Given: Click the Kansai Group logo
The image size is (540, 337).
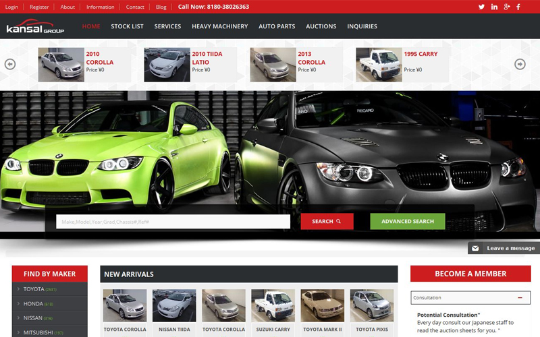Looking at the screenshot, I should (x=35, y=27).
